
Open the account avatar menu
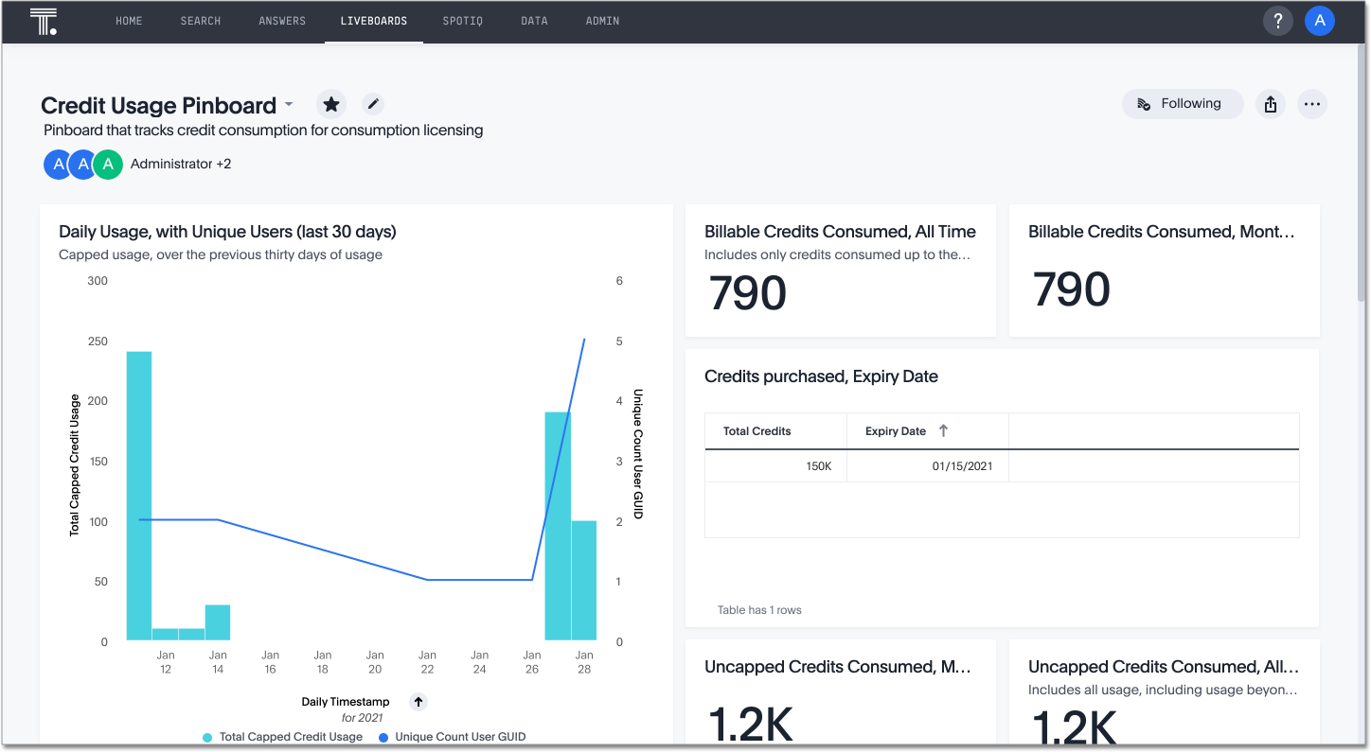1319,20
